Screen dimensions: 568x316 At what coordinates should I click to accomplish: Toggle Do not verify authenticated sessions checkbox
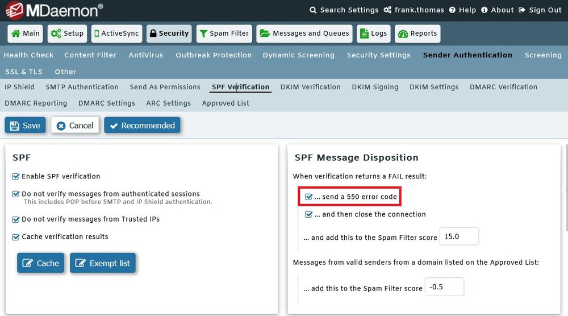pos(15,194)
